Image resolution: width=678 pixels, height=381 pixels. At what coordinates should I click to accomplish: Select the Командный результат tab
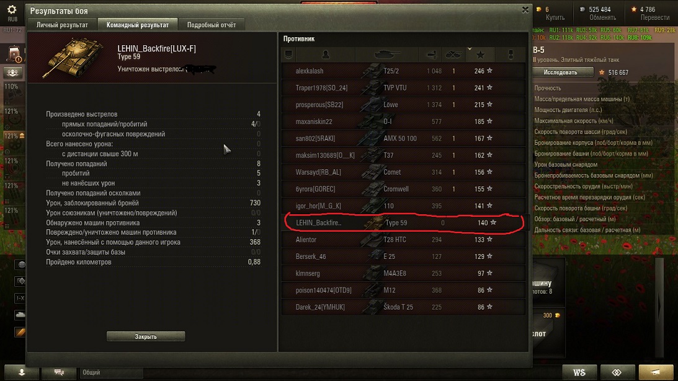(x=138, y=25)
